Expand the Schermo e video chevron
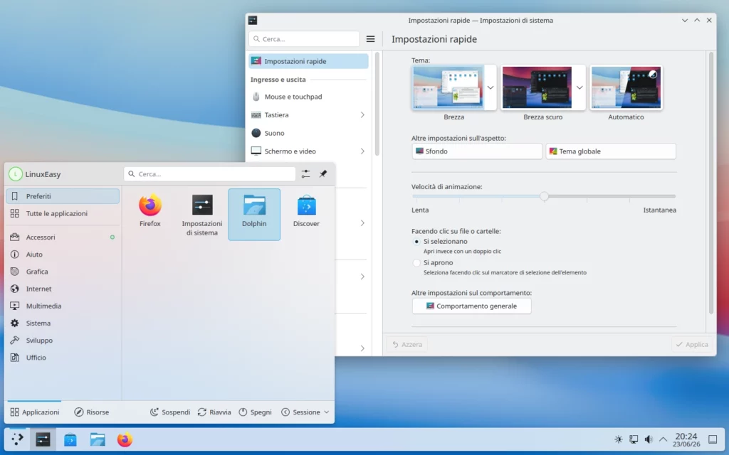The height and width of the screenshot is (455, 729). pos(362,151)
